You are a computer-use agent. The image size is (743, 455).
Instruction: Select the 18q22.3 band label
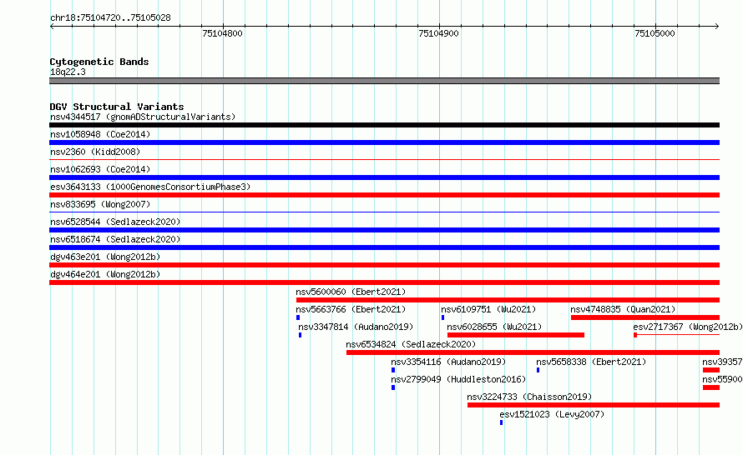coord(68,72)
